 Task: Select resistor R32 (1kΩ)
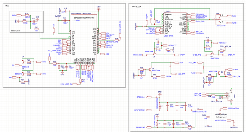click(55, 64)
